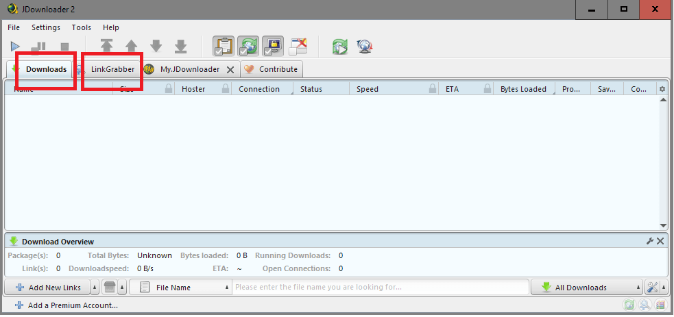This screenshot has height=317, width=674.
Task: Click the Stop downloads square icon
Action: coord(64,47)
